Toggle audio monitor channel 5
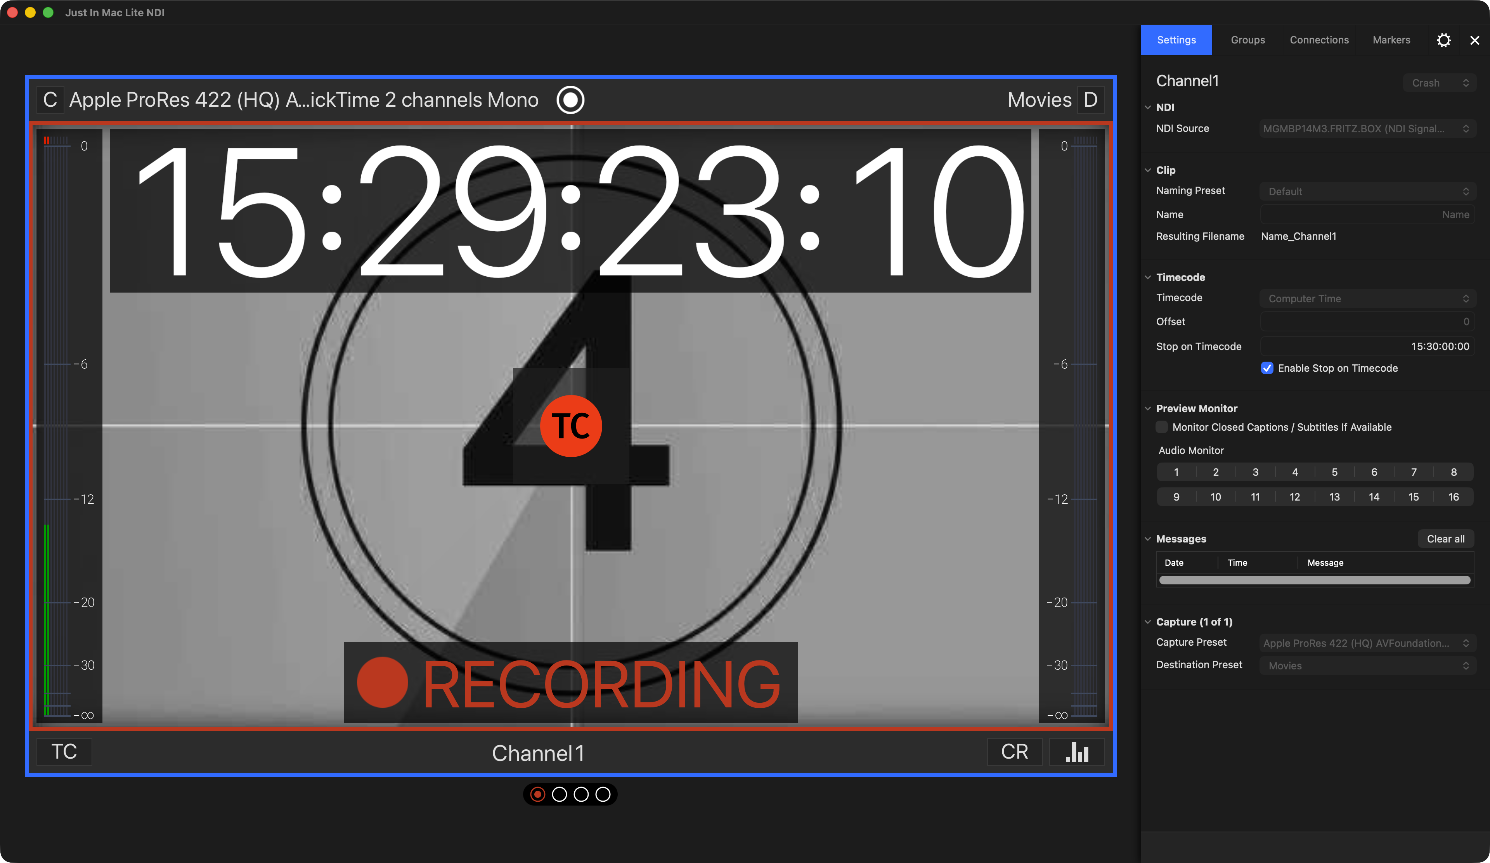Viewport: 1490px width, 863px height. [x=1334, y=472]
